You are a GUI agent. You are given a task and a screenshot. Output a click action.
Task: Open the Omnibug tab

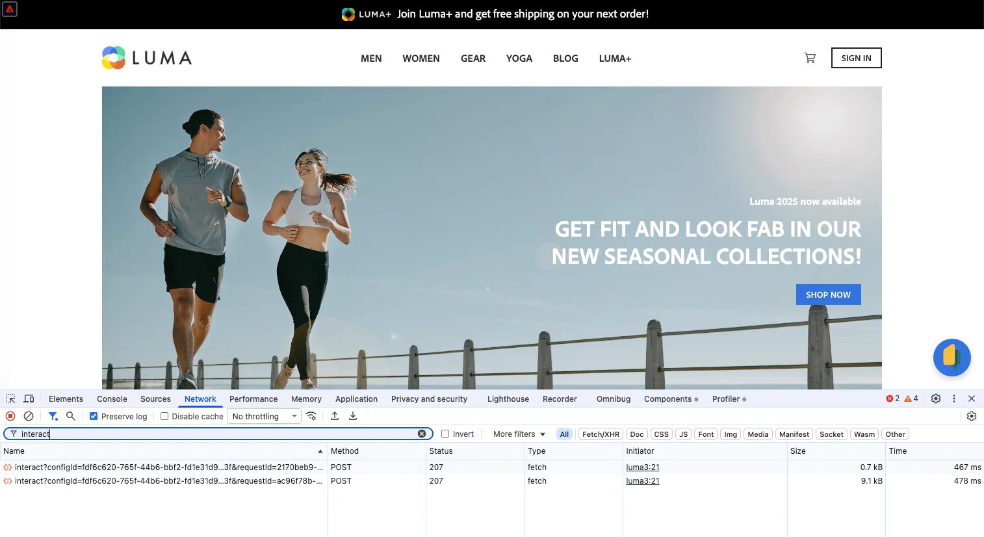pos(614,399)
